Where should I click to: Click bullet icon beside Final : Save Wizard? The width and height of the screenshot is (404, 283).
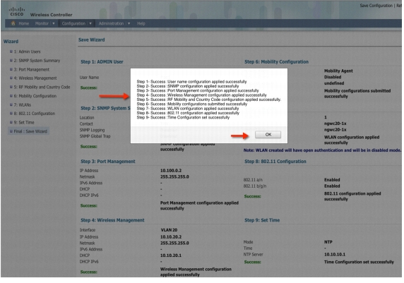point(11,131)
